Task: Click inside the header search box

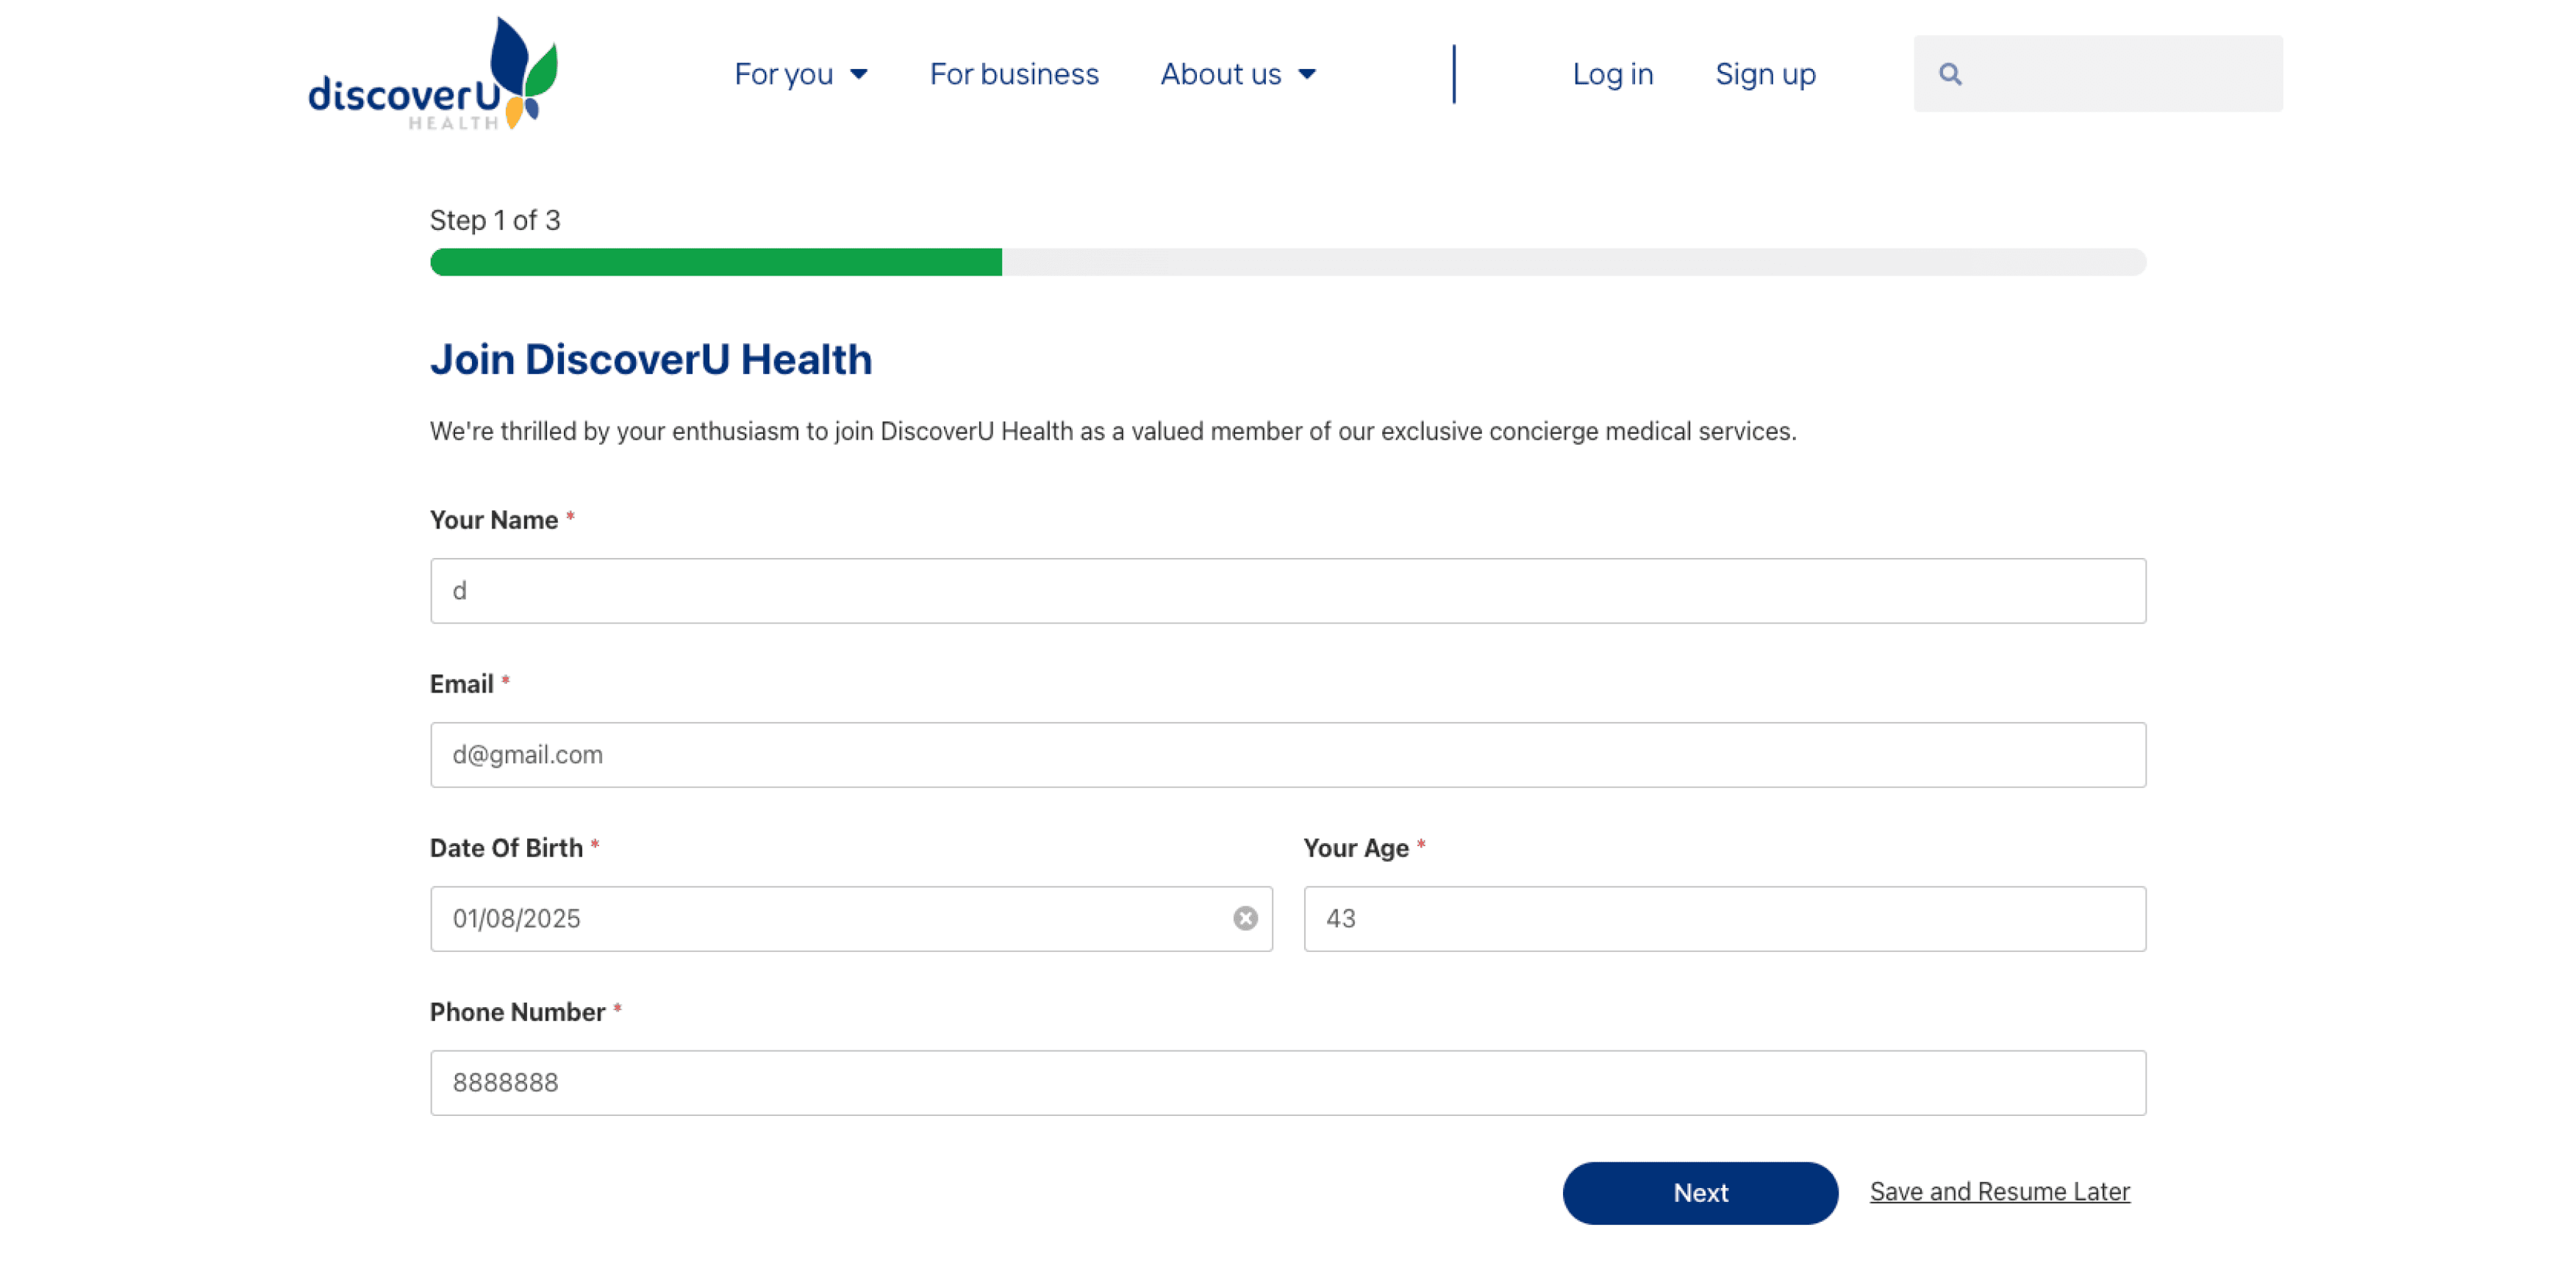Action: (2120, 74)
